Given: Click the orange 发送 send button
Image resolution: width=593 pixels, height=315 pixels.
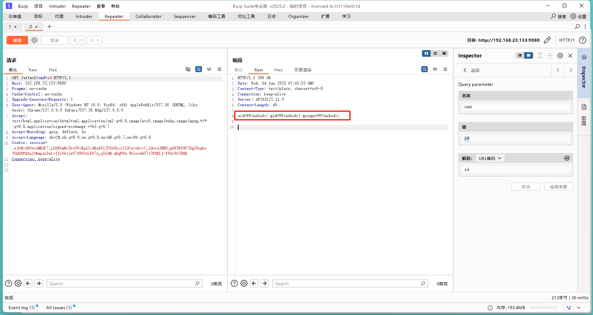Looking at the screenshot, I should coord(17,40).
